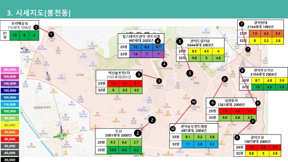The height and width of the screenshot is (162, 288).
Task: Click number 2 badge in the 두산 header
Action: [138, 133]
